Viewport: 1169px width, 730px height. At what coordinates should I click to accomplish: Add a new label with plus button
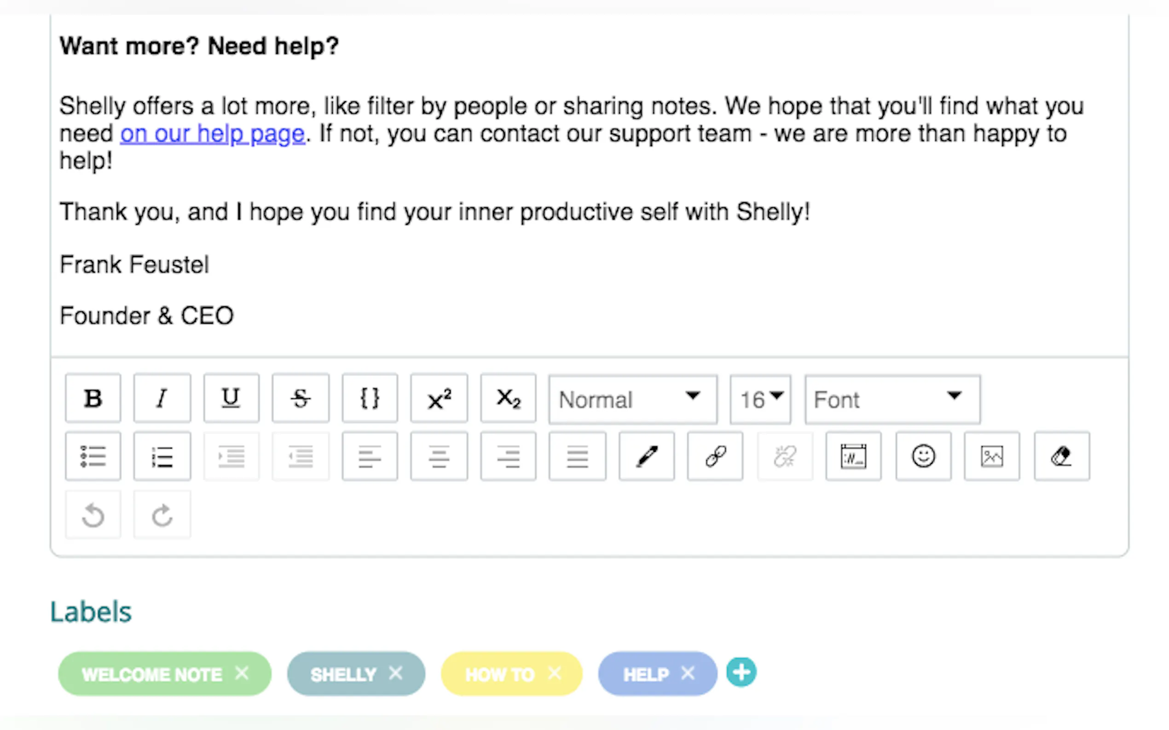741,673
